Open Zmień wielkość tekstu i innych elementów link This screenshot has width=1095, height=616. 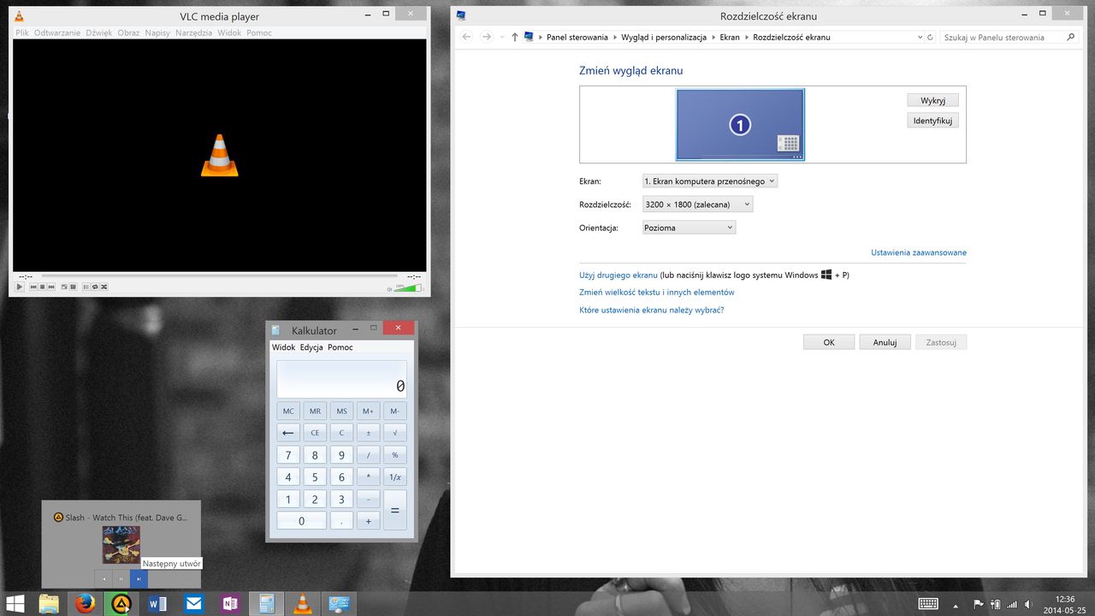657,293
